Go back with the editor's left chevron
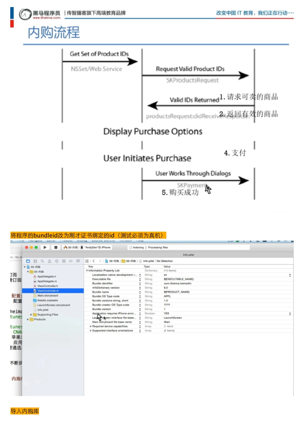This screenshot has height=431, width=304. point(93,261)
